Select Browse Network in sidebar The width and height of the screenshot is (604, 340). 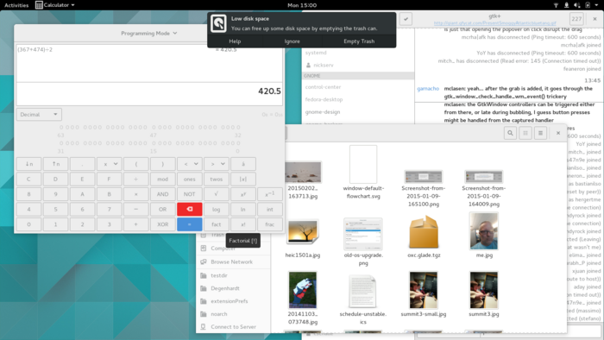click(231, 261)
